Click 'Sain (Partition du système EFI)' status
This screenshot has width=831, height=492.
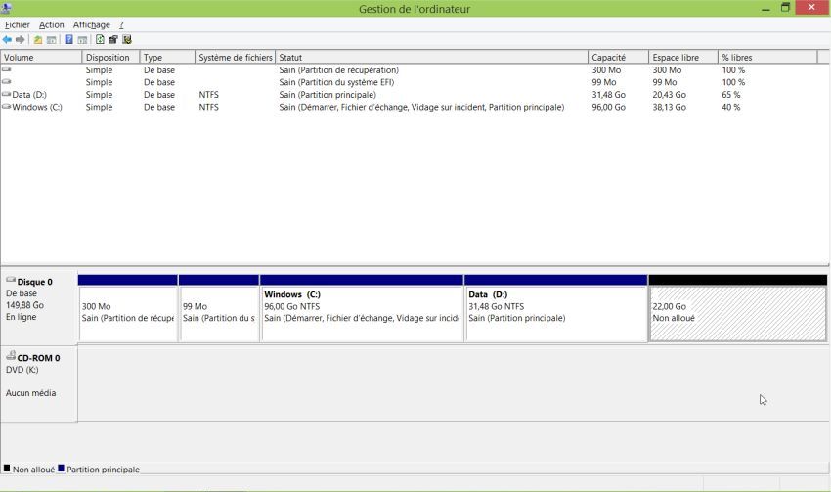coord(336,82)
